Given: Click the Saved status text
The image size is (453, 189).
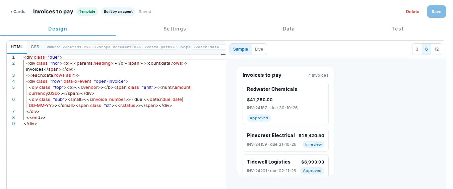Looking at the screenshot, I should click(145, 11).
